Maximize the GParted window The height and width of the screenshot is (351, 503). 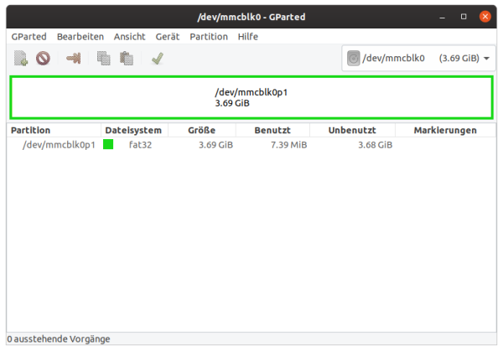464,17
